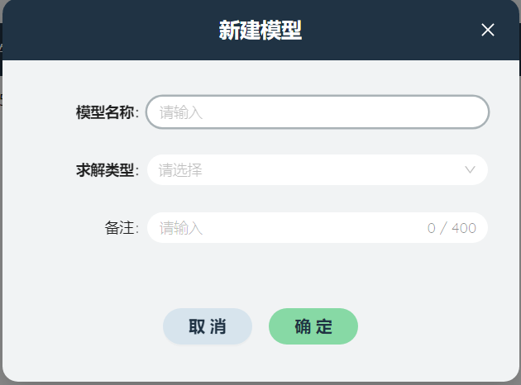Select the 请选择 placeholder text

[x=180, y=170]
